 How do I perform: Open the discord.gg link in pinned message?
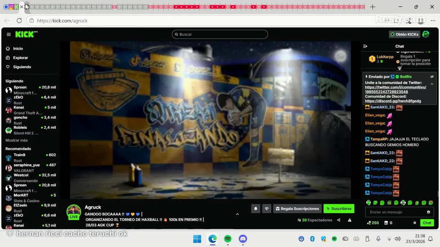393,101
